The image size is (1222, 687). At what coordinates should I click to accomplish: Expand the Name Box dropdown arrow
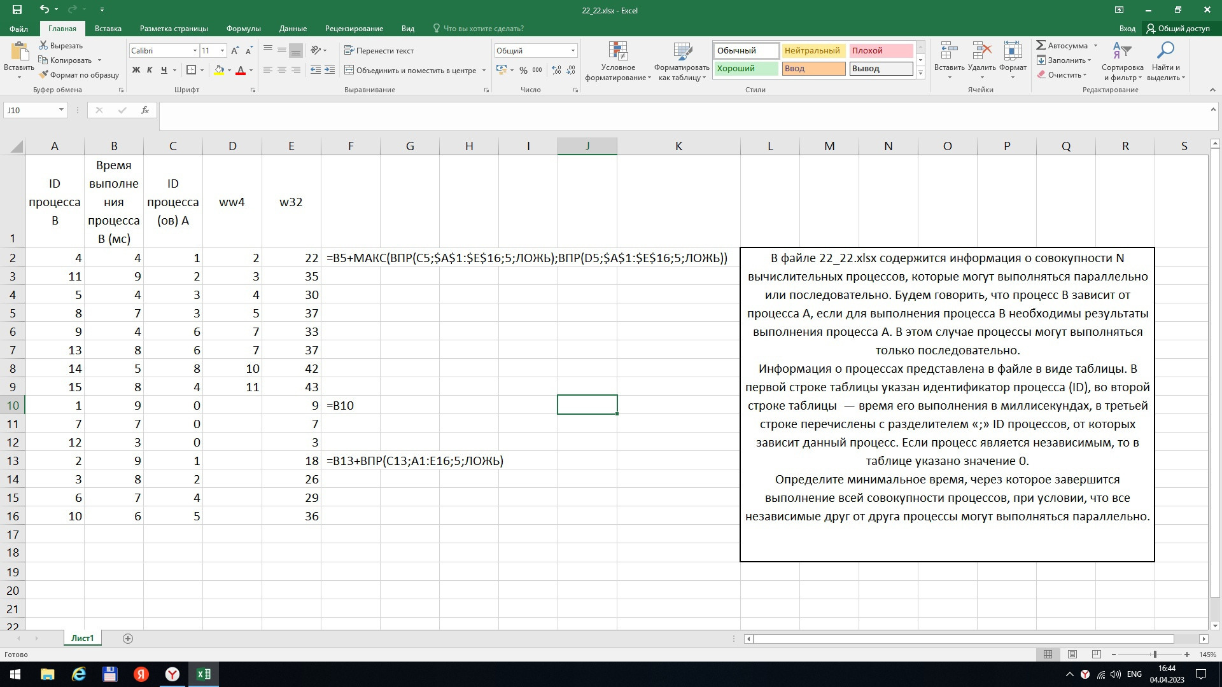point(61,110)
